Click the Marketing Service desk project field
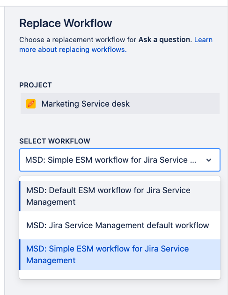Image resolution: width=228 pixels, height=295 pixels. click(120, 103)
